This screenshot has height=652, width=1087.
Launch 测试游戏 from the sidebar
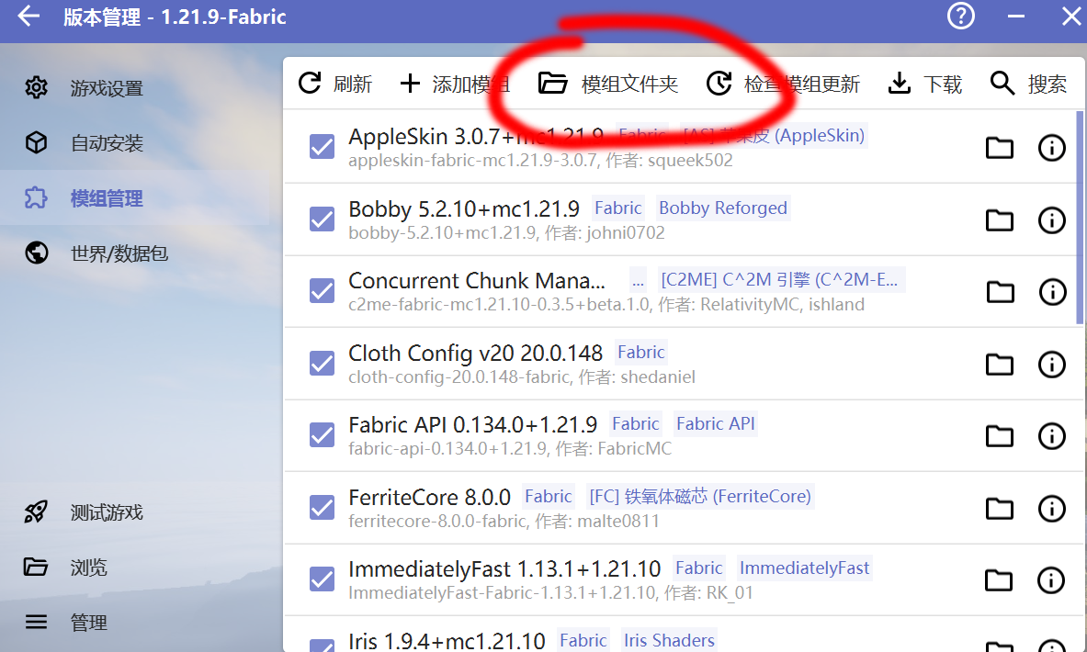(x=106, y=512)
